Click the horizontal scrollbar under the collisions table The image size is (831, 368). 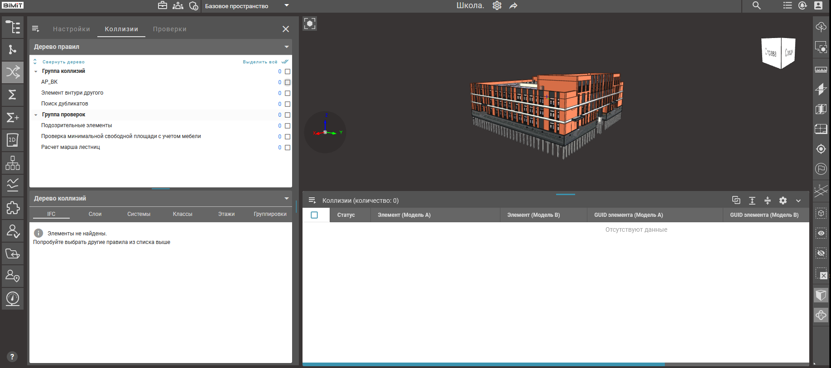tap(483, 364)
